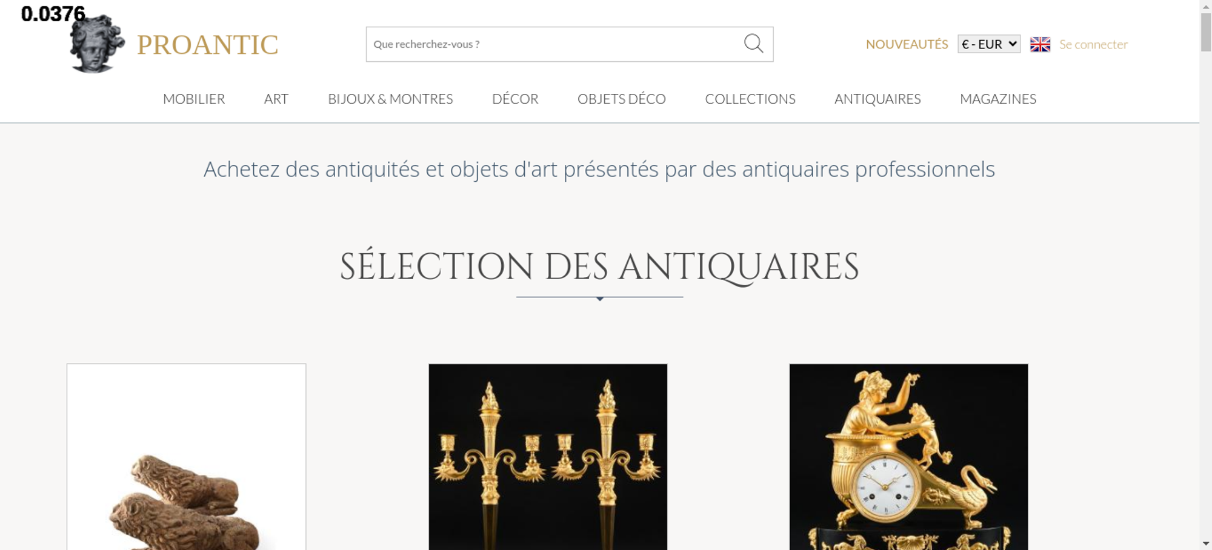
Task: Open the gilded mantel clock thumbnail
Action: click(908, 457)
